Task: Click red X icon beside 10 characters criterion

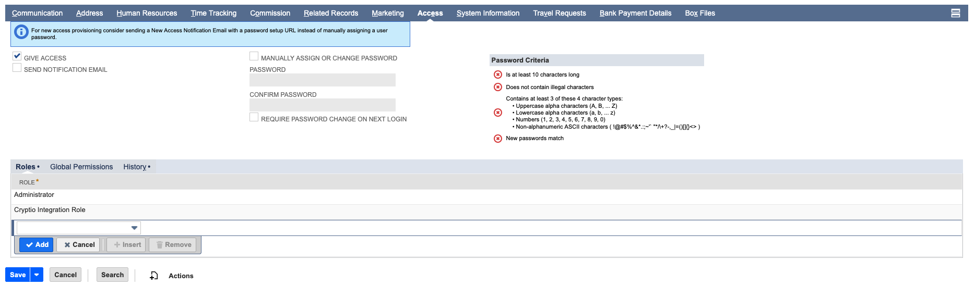Action: pos(497,74)
